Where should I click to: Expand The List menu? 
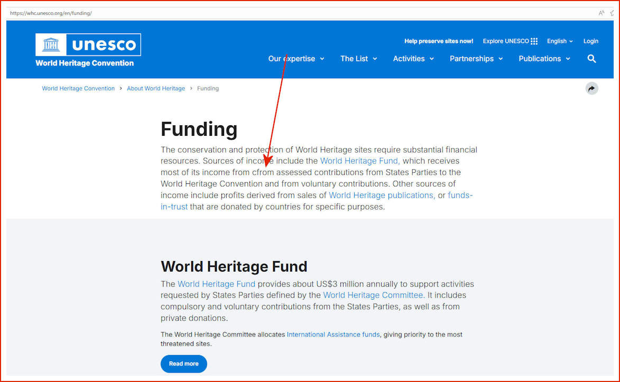359,59
